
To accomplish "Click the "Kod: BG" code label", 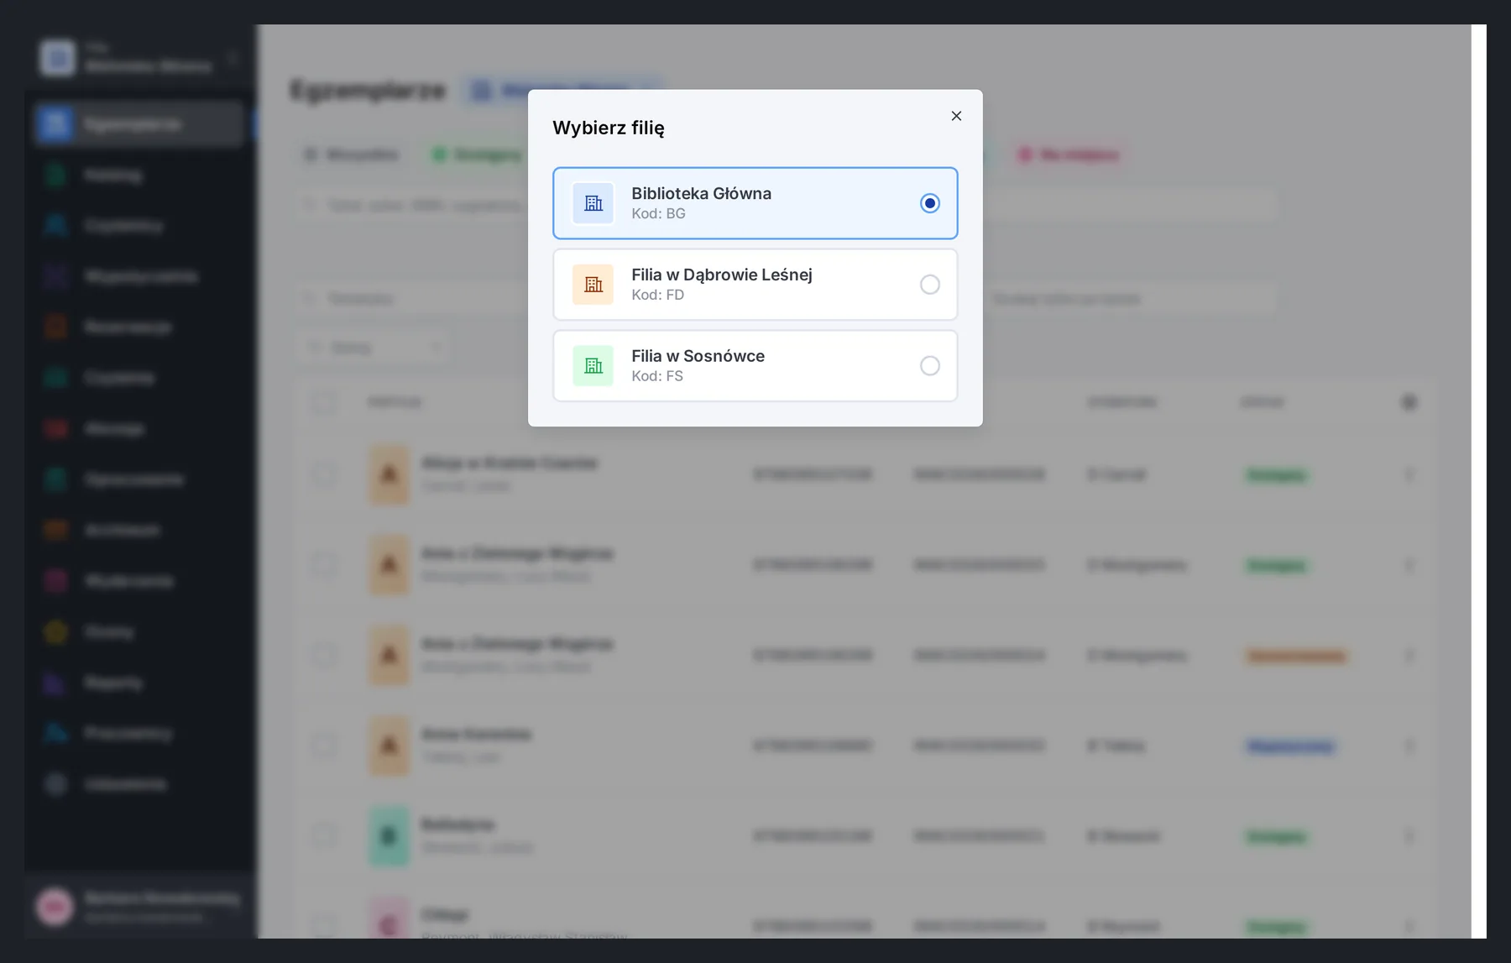I will pyautogui.click(x=659, y=214).
